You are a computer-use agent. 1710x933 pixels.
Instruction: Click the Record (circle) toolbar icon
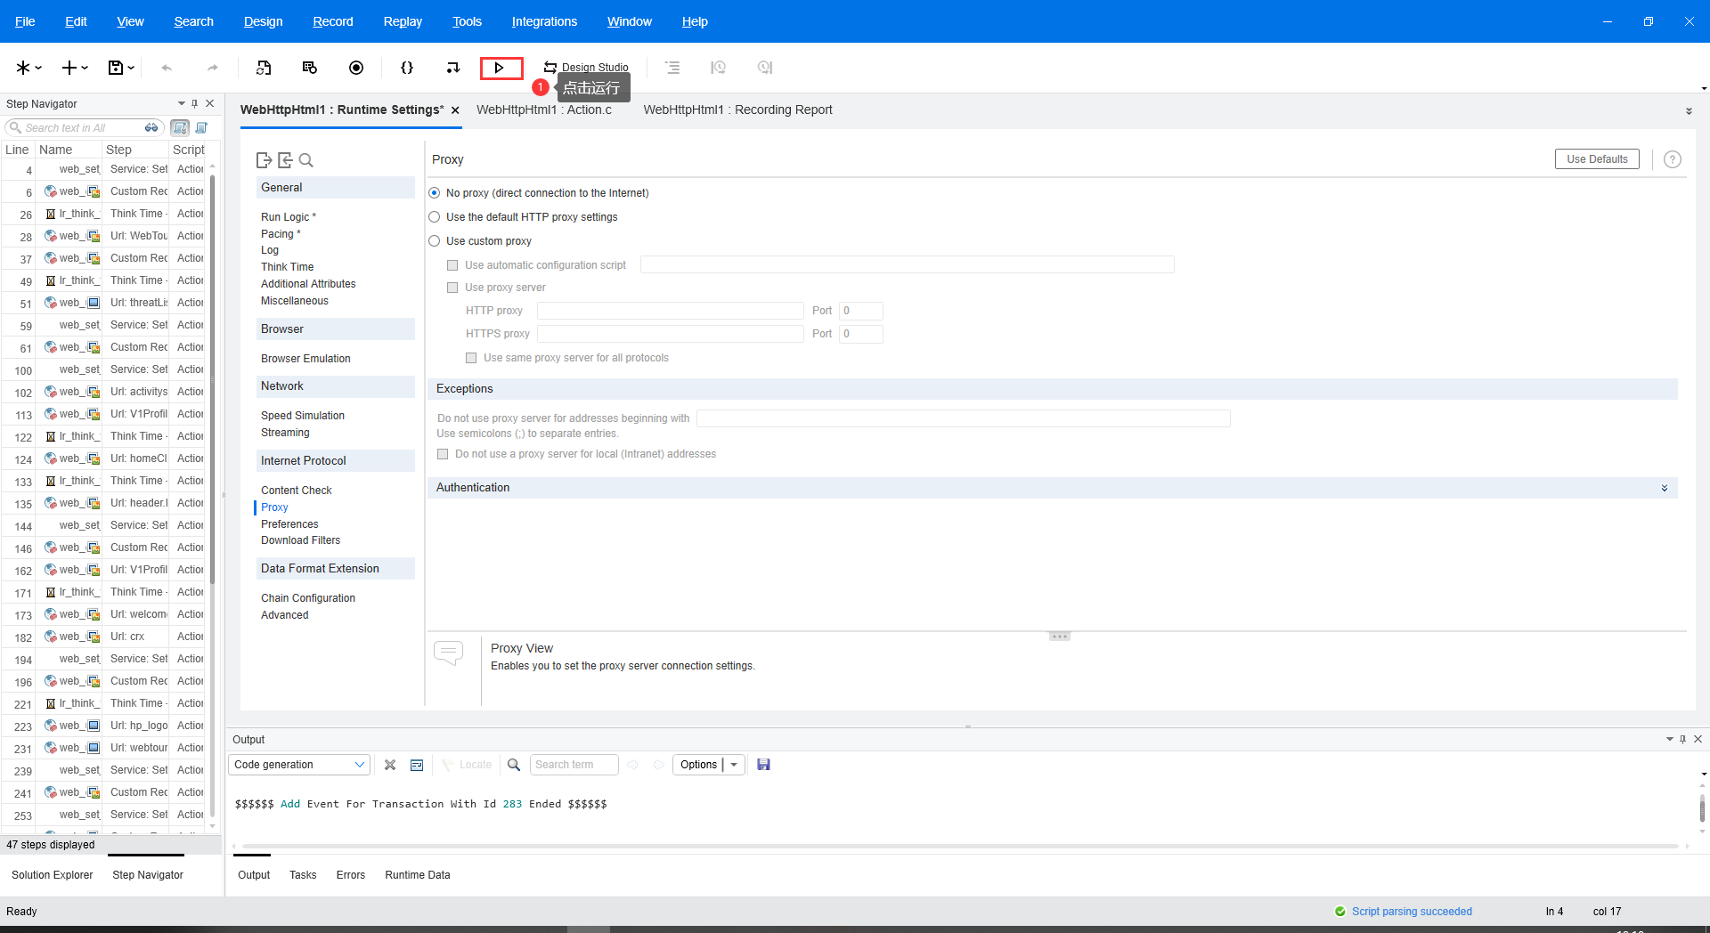tap(356, 68)
